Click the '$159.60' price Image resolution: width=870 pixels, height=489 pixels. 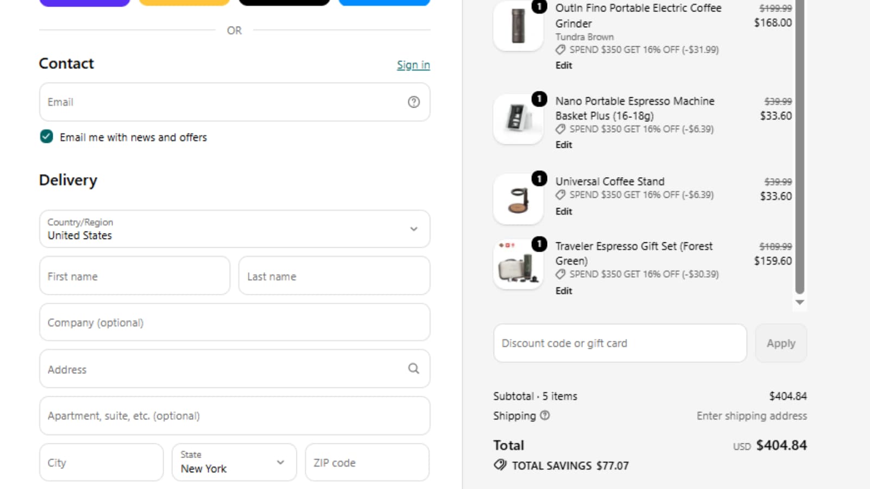tap(773, 261)
